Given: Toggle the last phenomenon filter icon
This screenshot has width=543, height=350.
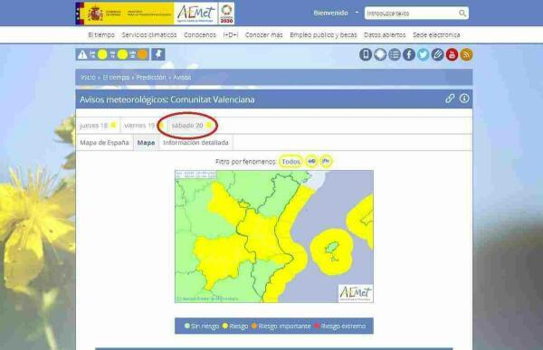Looking at the screenshot, I should (x=326, y=161).
